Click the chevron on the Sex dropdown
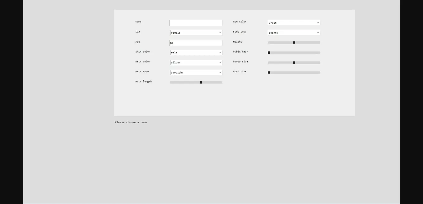The width and height of the screenshot is (423, 204). 220,32
